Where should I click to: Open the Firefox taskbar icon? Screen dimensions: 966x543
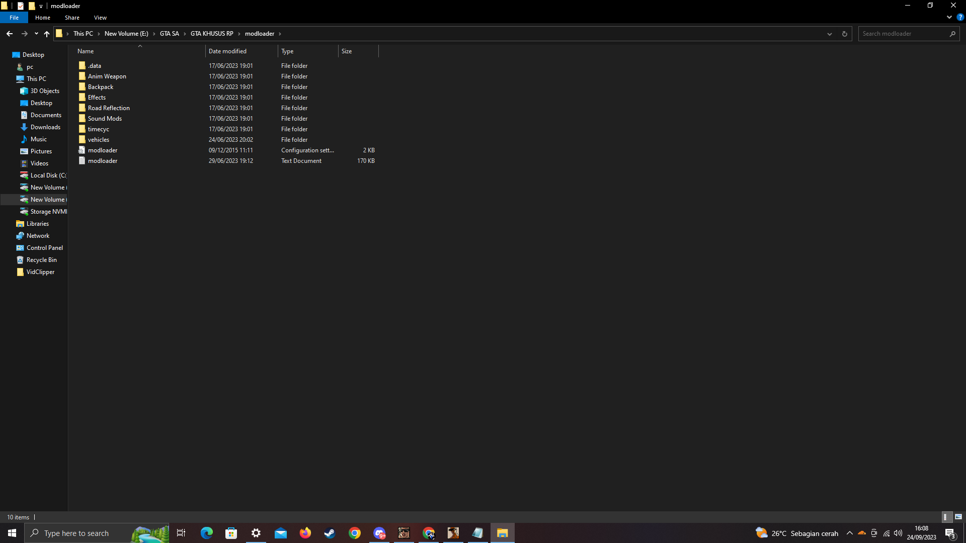305,533
